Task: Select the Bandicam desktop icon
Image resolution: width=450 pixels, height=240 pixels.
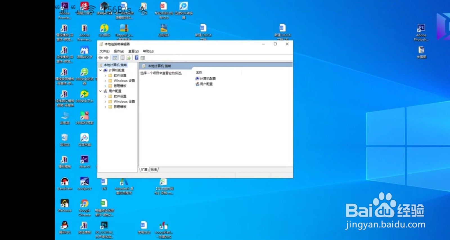Action: tap(65, 184)
